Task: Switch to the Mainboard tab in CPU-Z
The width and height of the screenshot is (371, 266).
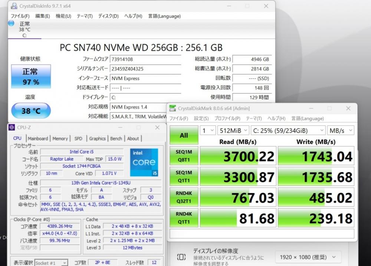Action: (x=38, y=138)
